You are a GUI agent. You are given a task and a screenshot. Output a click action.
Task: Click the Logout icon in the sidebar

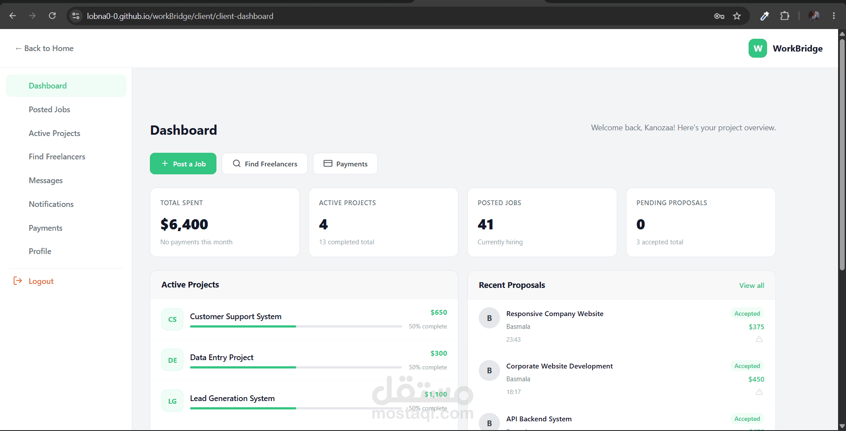18,281
